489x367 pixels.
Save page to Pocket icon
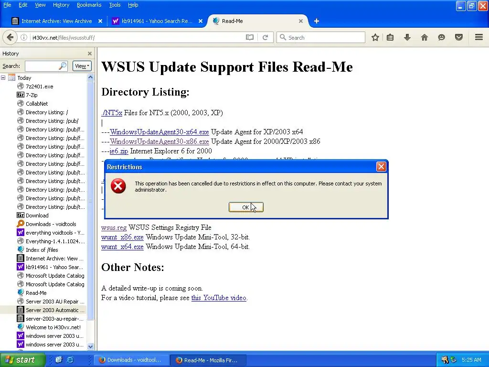pos(459,37)
